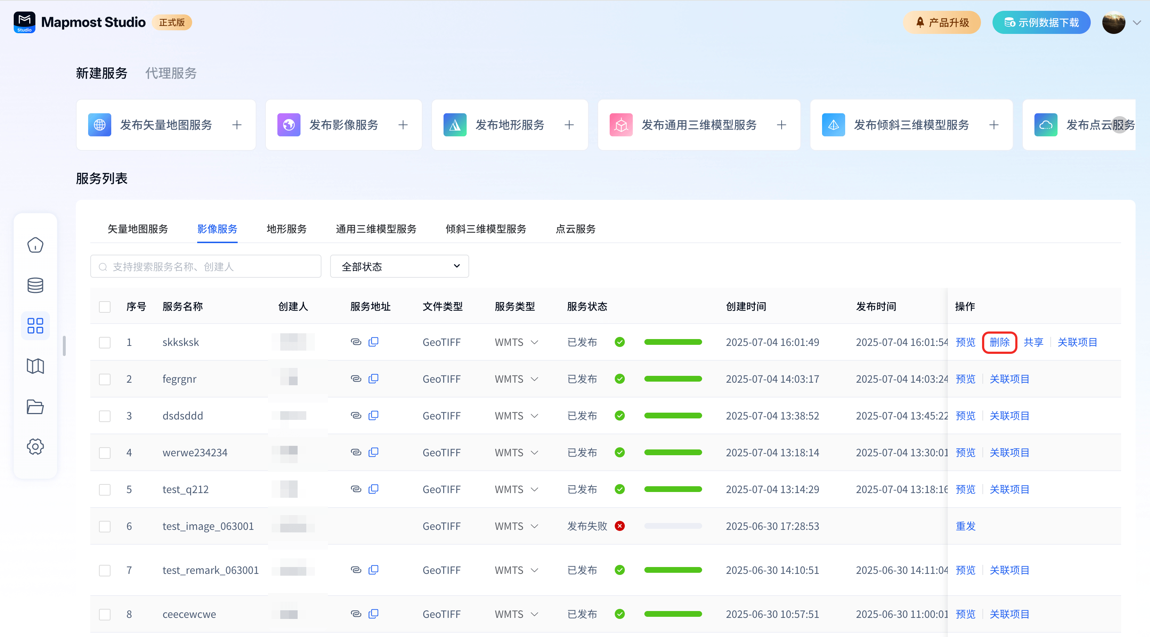
Task: Expand WMTS dropdown in skksksk row
Action: pyautogui.click(x=535, y=342)
